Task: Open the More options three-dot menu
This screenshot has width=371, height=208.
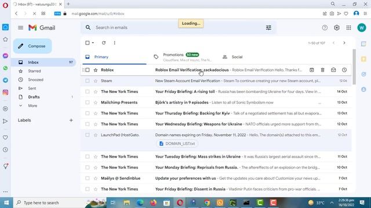Action: [x=115, y=43]
